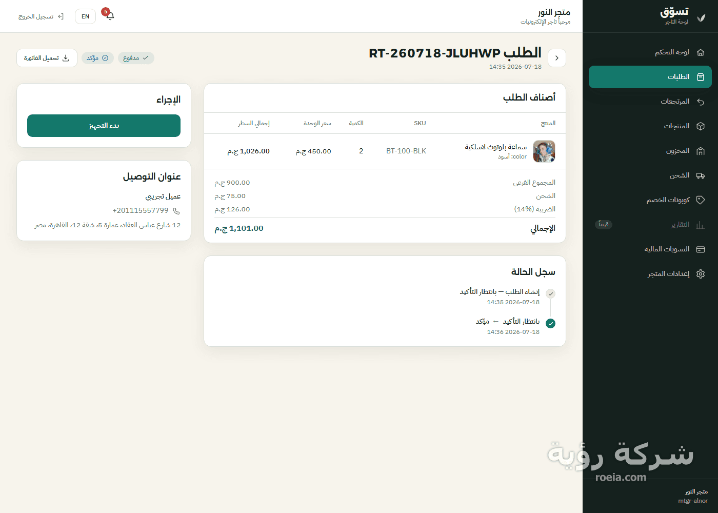
Task: Click the مؤكد status badge
Action: click(97, 58)
